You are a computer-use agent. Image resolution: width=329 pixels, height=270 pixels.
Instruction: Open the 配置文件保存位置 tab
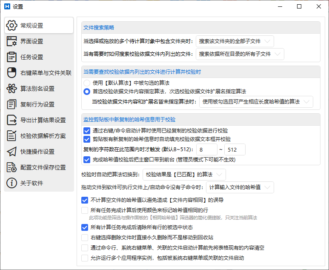tap(39, 167)
